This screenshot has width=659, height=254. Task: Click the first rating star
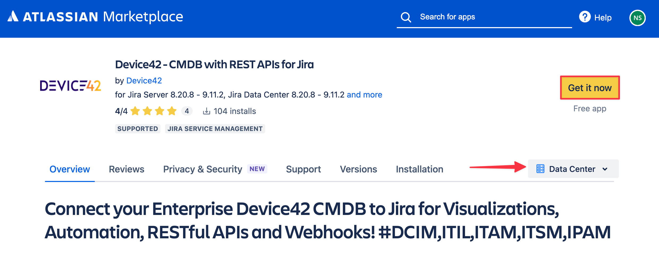[136, 111]
